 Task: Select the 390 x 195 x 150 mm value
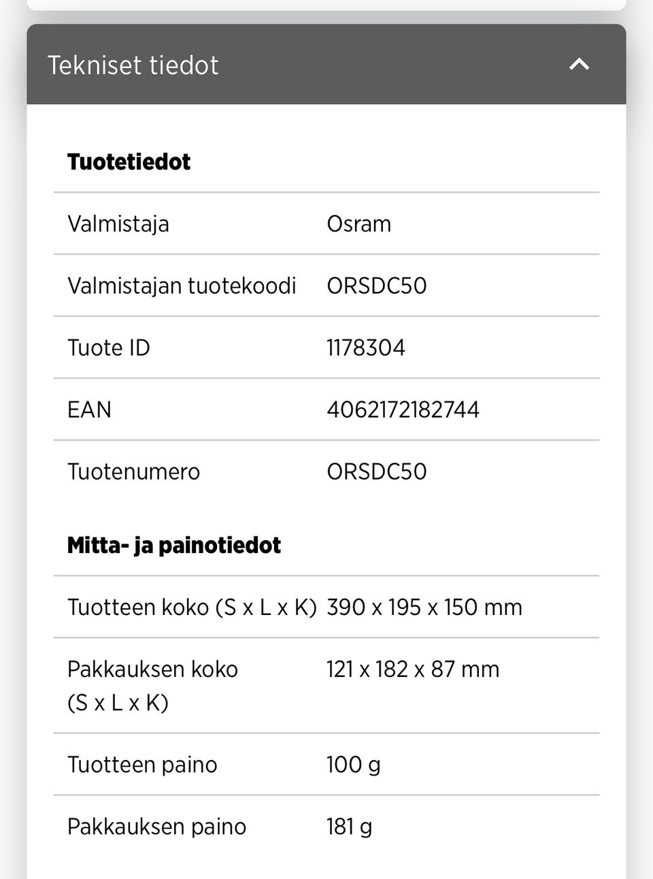[x=424, y=607]
